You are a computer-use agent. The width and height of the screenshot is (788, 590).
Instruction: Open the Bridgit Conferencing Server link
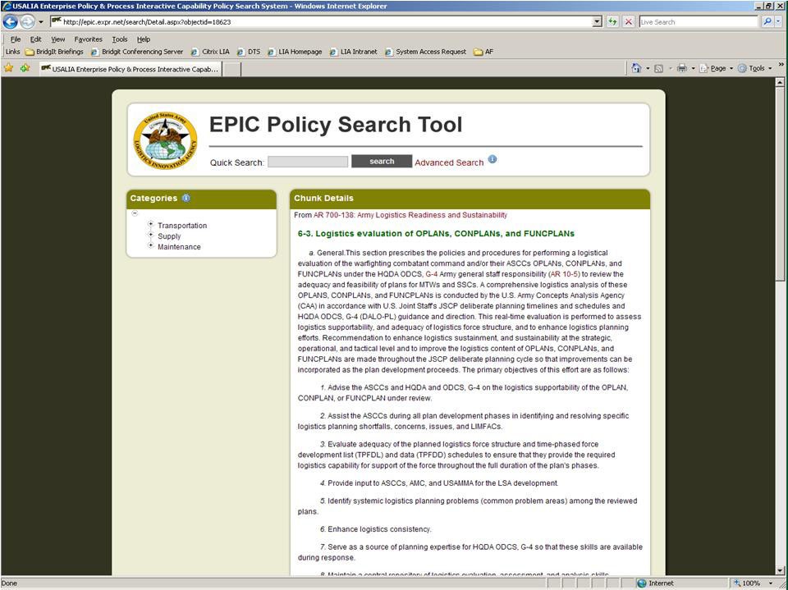tap(137, 52)
